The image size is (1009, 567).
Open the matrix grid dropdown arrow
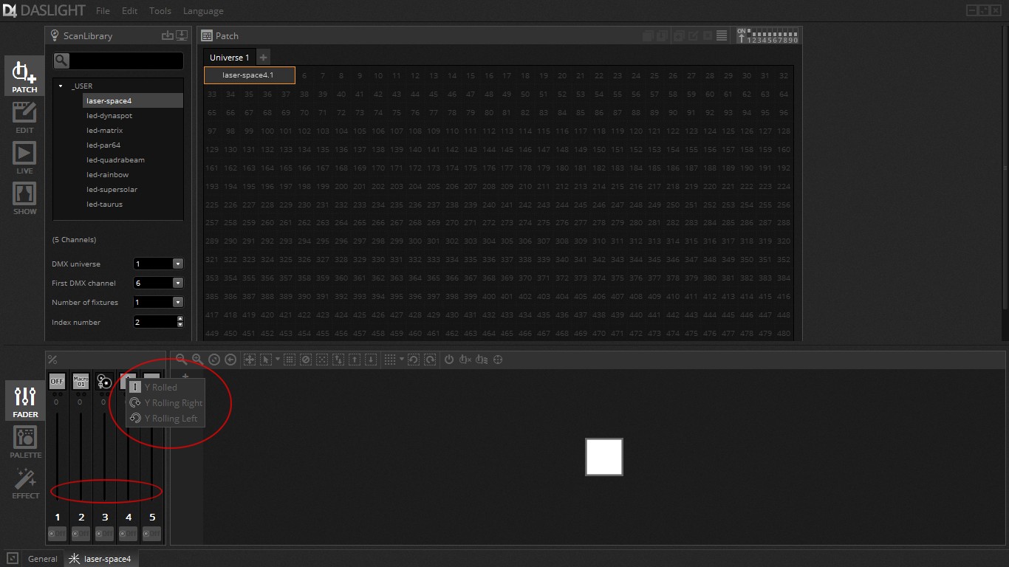[x=402, y=360]
